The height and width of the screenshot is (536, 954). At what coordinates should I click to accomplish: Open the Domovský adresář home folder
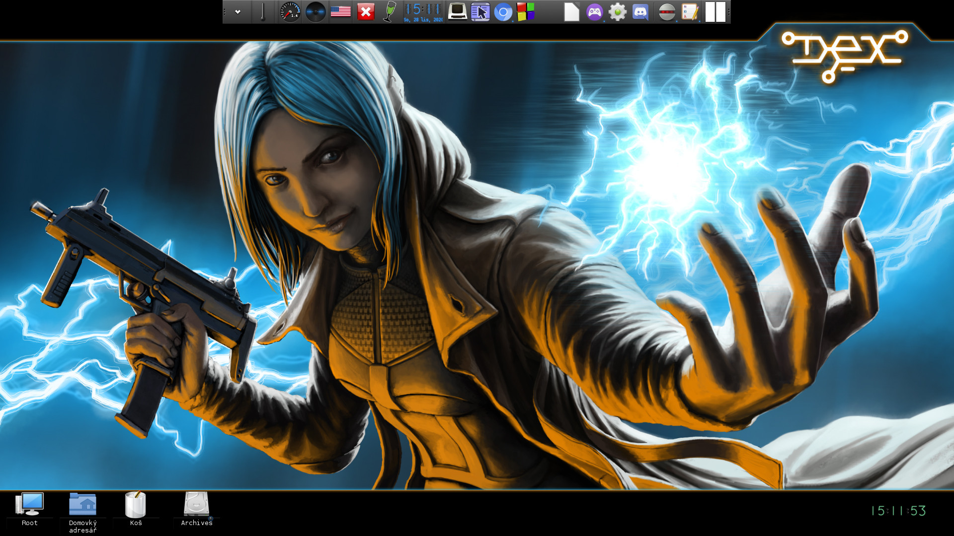(82, 513)
